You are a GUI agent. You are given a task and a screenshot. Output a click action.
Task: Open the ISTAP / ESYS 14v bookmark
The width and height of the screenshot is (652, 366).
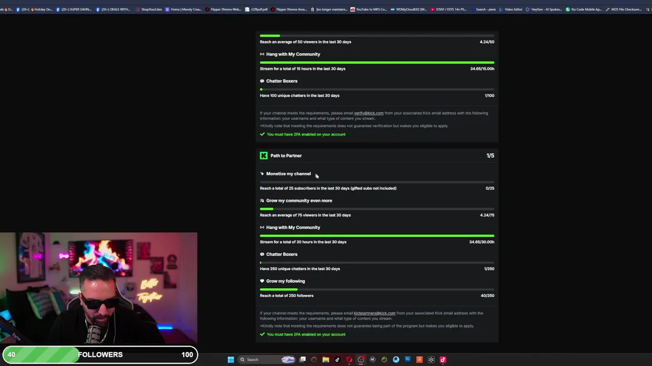tap(448, 9)
